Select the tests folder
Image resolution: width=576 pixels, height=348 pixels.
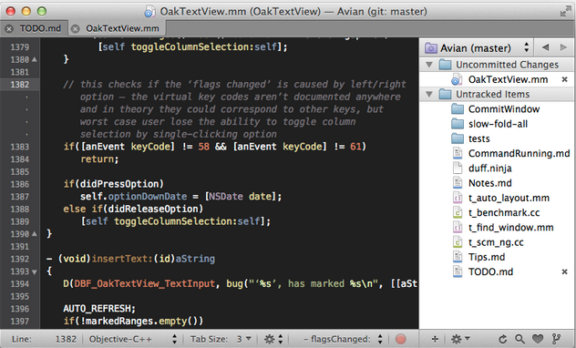(x=479, y=138)
